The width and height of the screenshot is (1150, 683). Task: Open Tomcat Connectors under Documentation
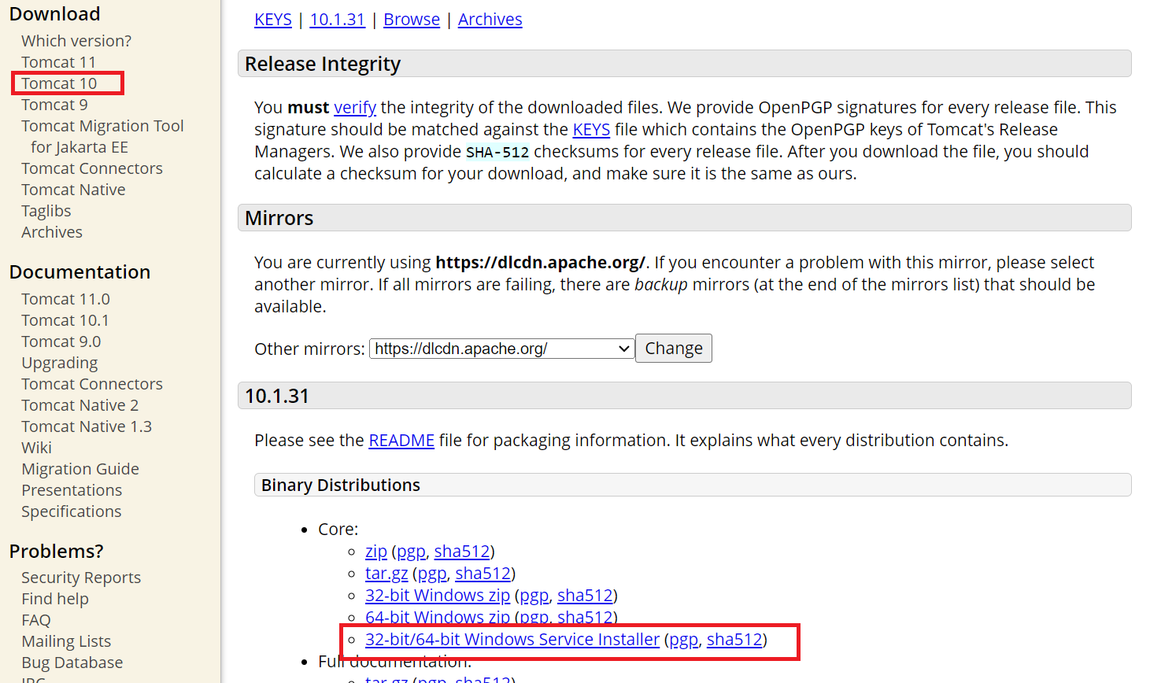click(x=92, y=384)
